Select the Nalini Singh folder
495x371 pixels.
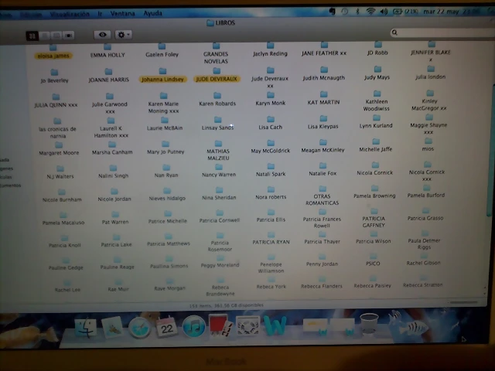click(x=113, y=172)
